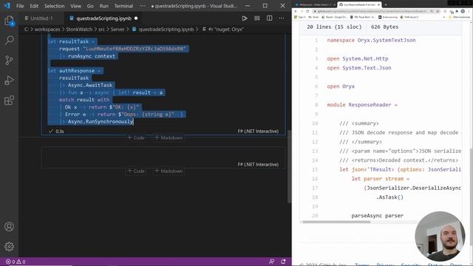Bookmark this page with star icon
Image resolution: width=473 pixels, height=266 pixels.
[x=438, y=11]
